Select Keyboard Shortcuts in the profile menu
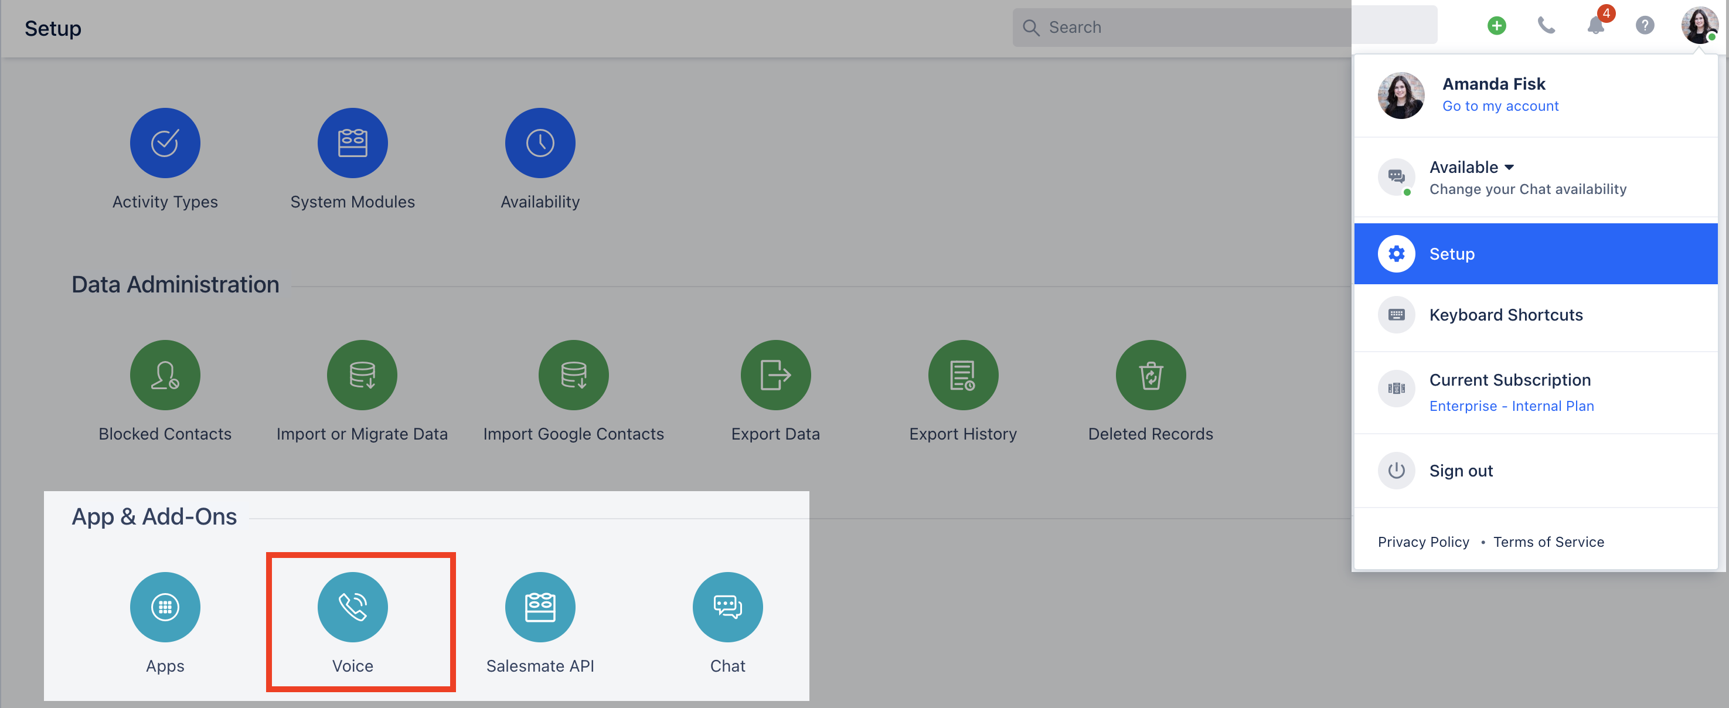1729x708 pixels. pyautogui.click(x=1535, y=315)
